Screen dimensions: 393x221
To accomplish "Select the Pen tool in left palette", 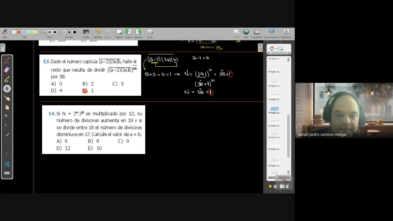I will (x=7, y=60).
